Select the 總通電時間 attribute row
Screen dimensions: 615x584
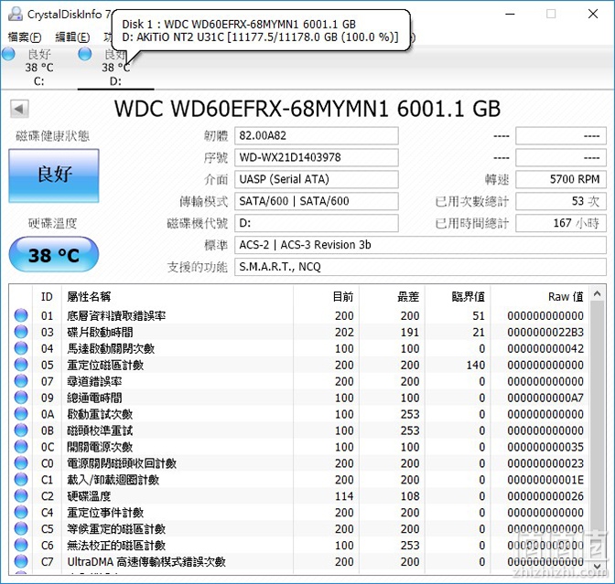point(299,398)
